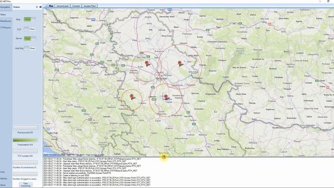Click the 'Pool account: 0/0' label

(x=25, y=133)
